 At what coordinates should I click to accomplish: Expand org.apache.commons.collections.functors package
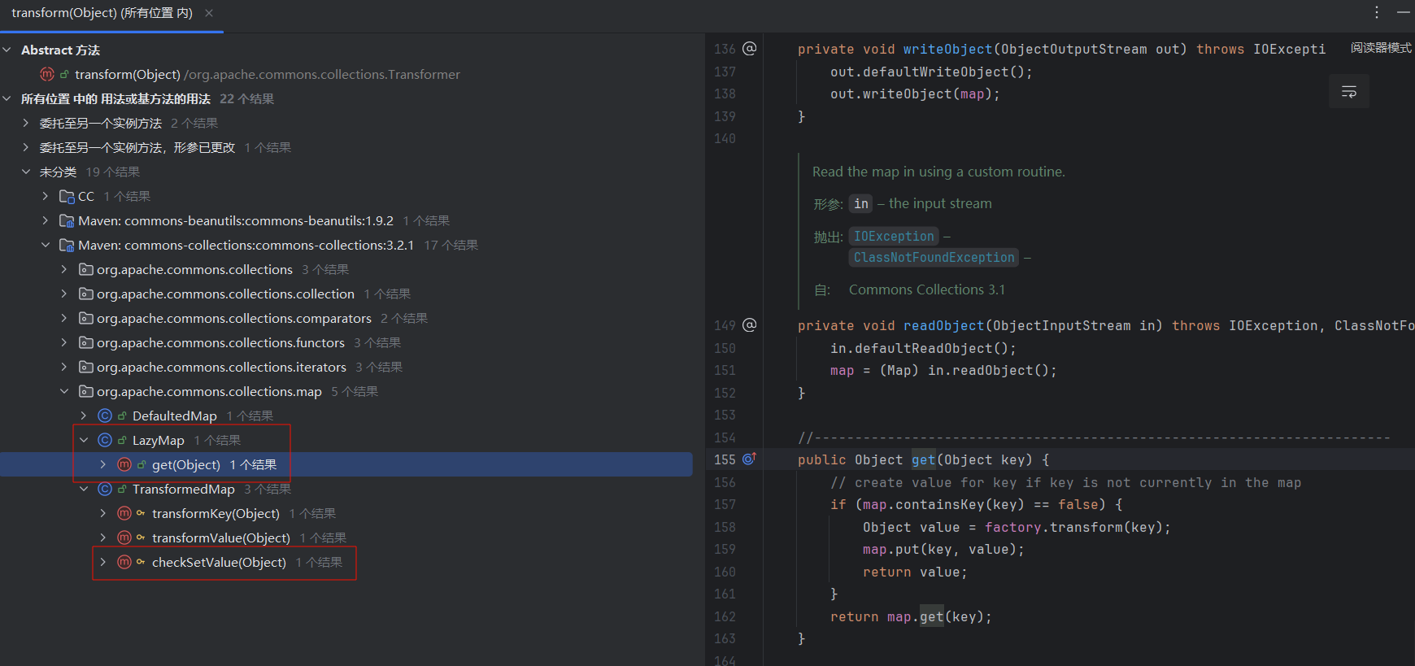coord(64,342)
